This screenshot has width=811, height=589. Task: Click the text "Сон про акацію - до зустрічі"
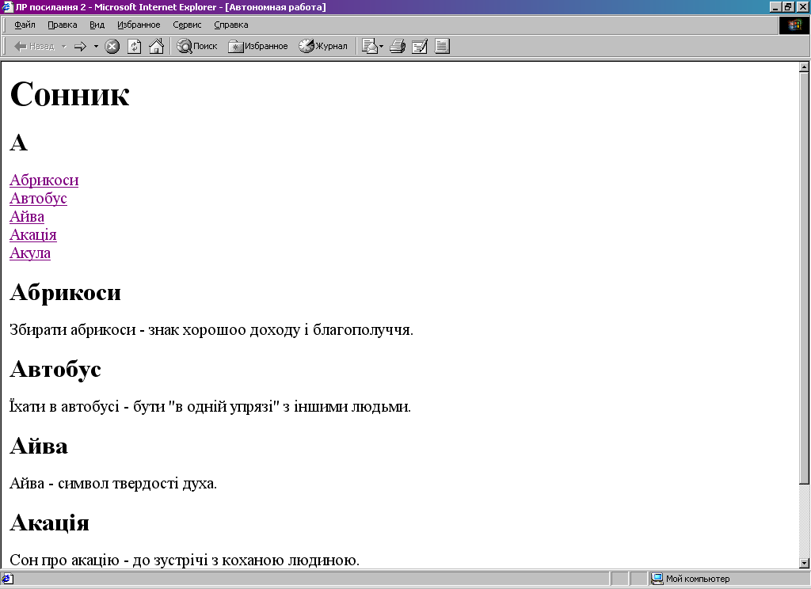pos(109,560)
